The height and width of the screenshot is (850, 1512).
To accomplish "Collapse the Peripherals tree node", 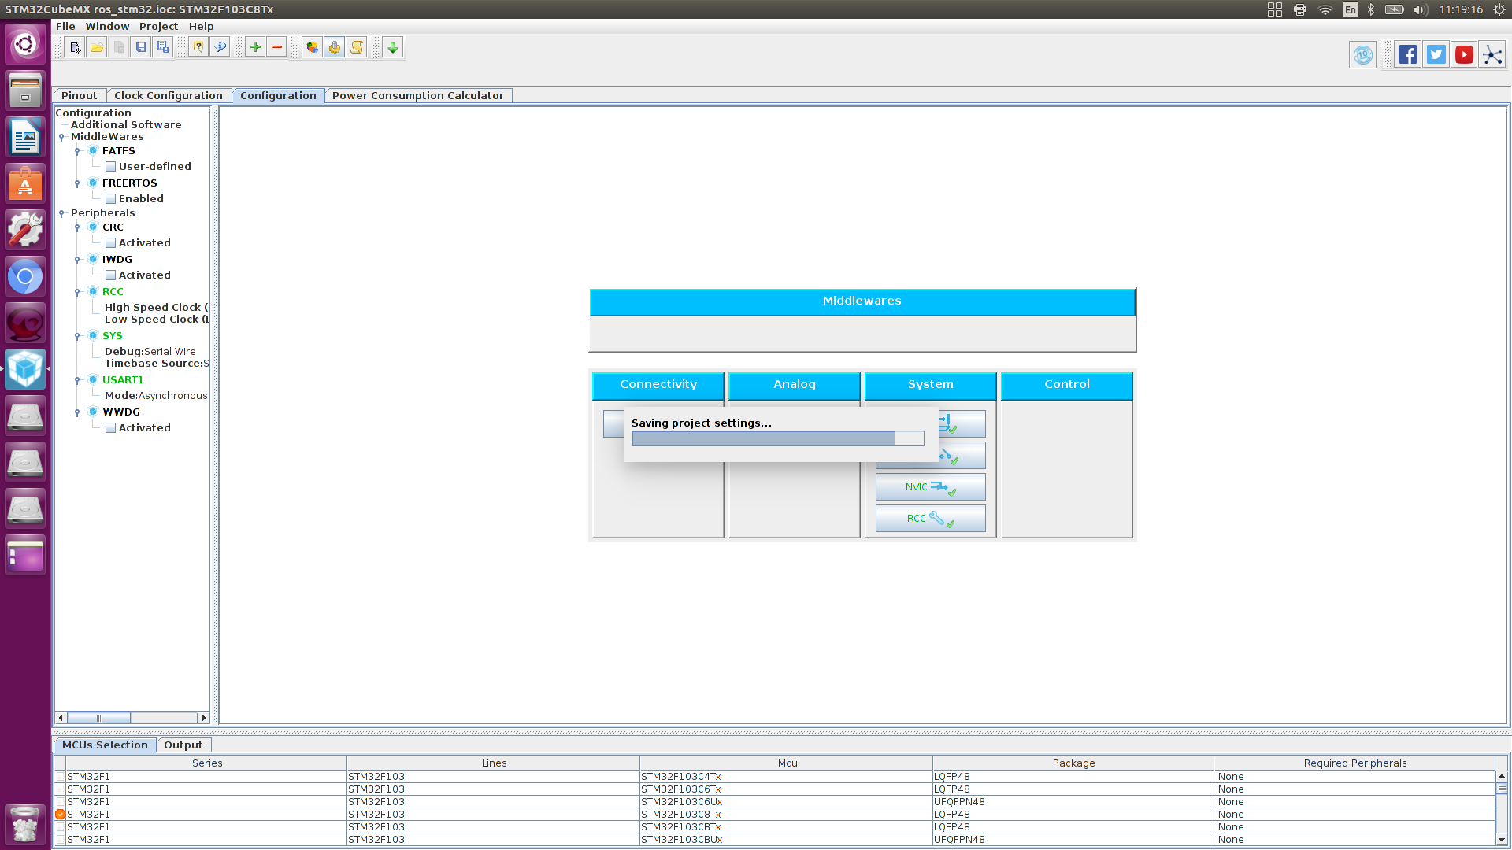I will [x=61, y=213].
